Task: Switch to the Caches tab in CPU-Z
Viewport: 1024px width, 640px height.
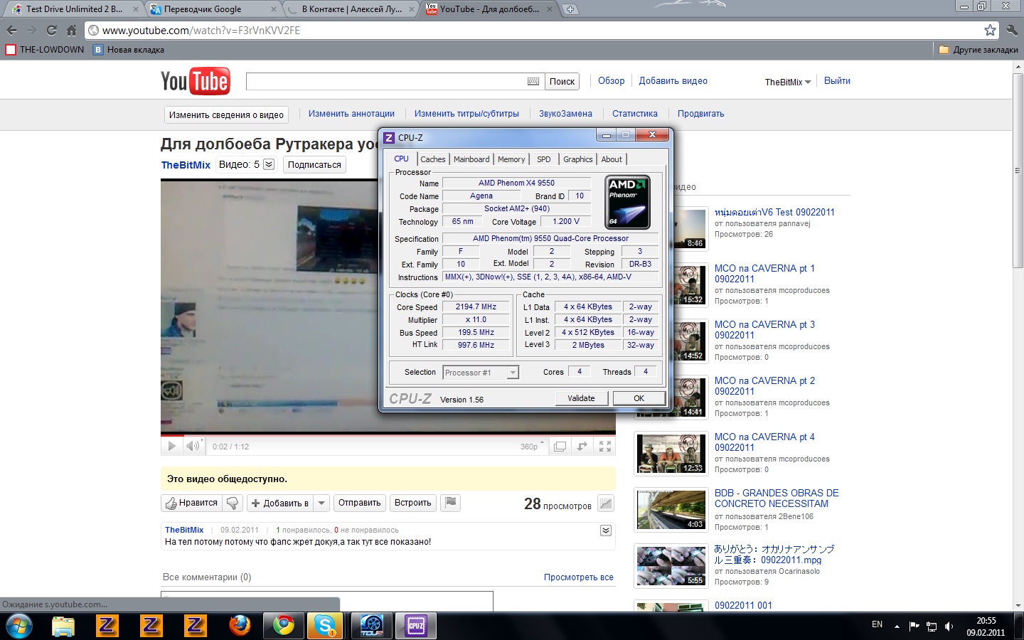Action: pos(432,159)
